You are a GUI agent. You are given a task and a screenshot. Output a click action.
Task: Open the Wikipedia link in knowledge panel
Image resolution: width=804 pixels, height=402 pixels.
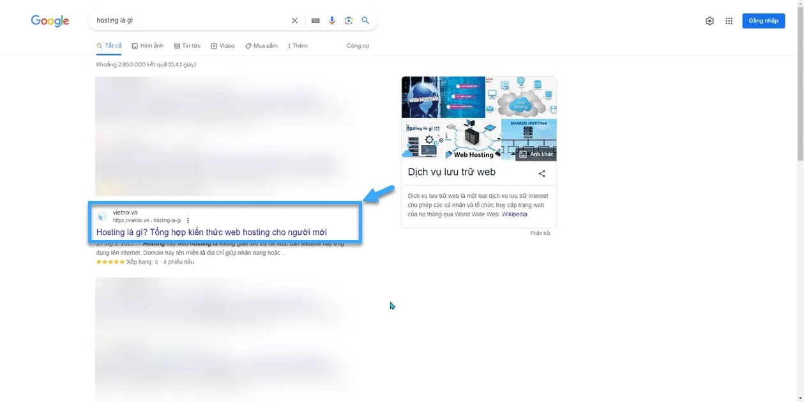(x=514, y=214)
